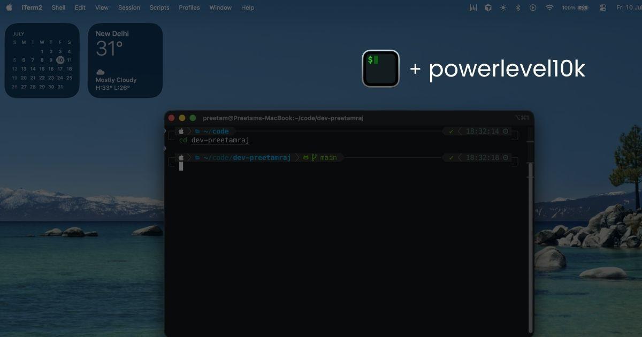This screenshot has height=337, width=642.
Task: Click the New Delhi city name in the weather widget
Action: coord(112,33)
